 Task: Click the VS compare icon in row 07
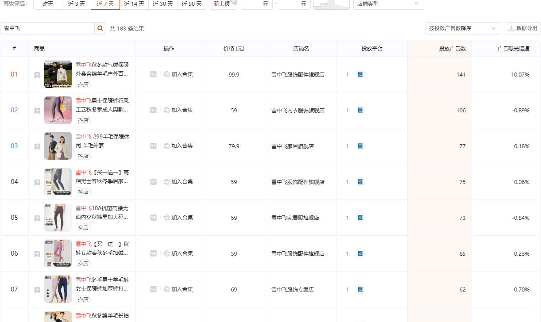pyautogui.click(x=153, y=289)
